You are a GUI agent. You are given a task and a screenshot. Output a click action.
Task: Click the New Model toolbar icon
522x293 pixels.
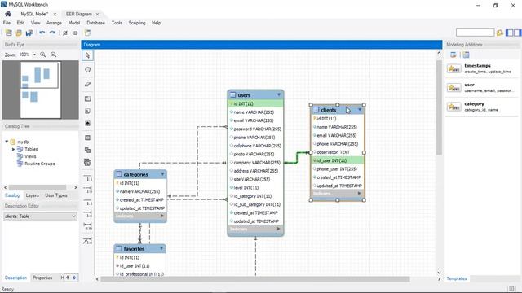(x=9, y=33)
